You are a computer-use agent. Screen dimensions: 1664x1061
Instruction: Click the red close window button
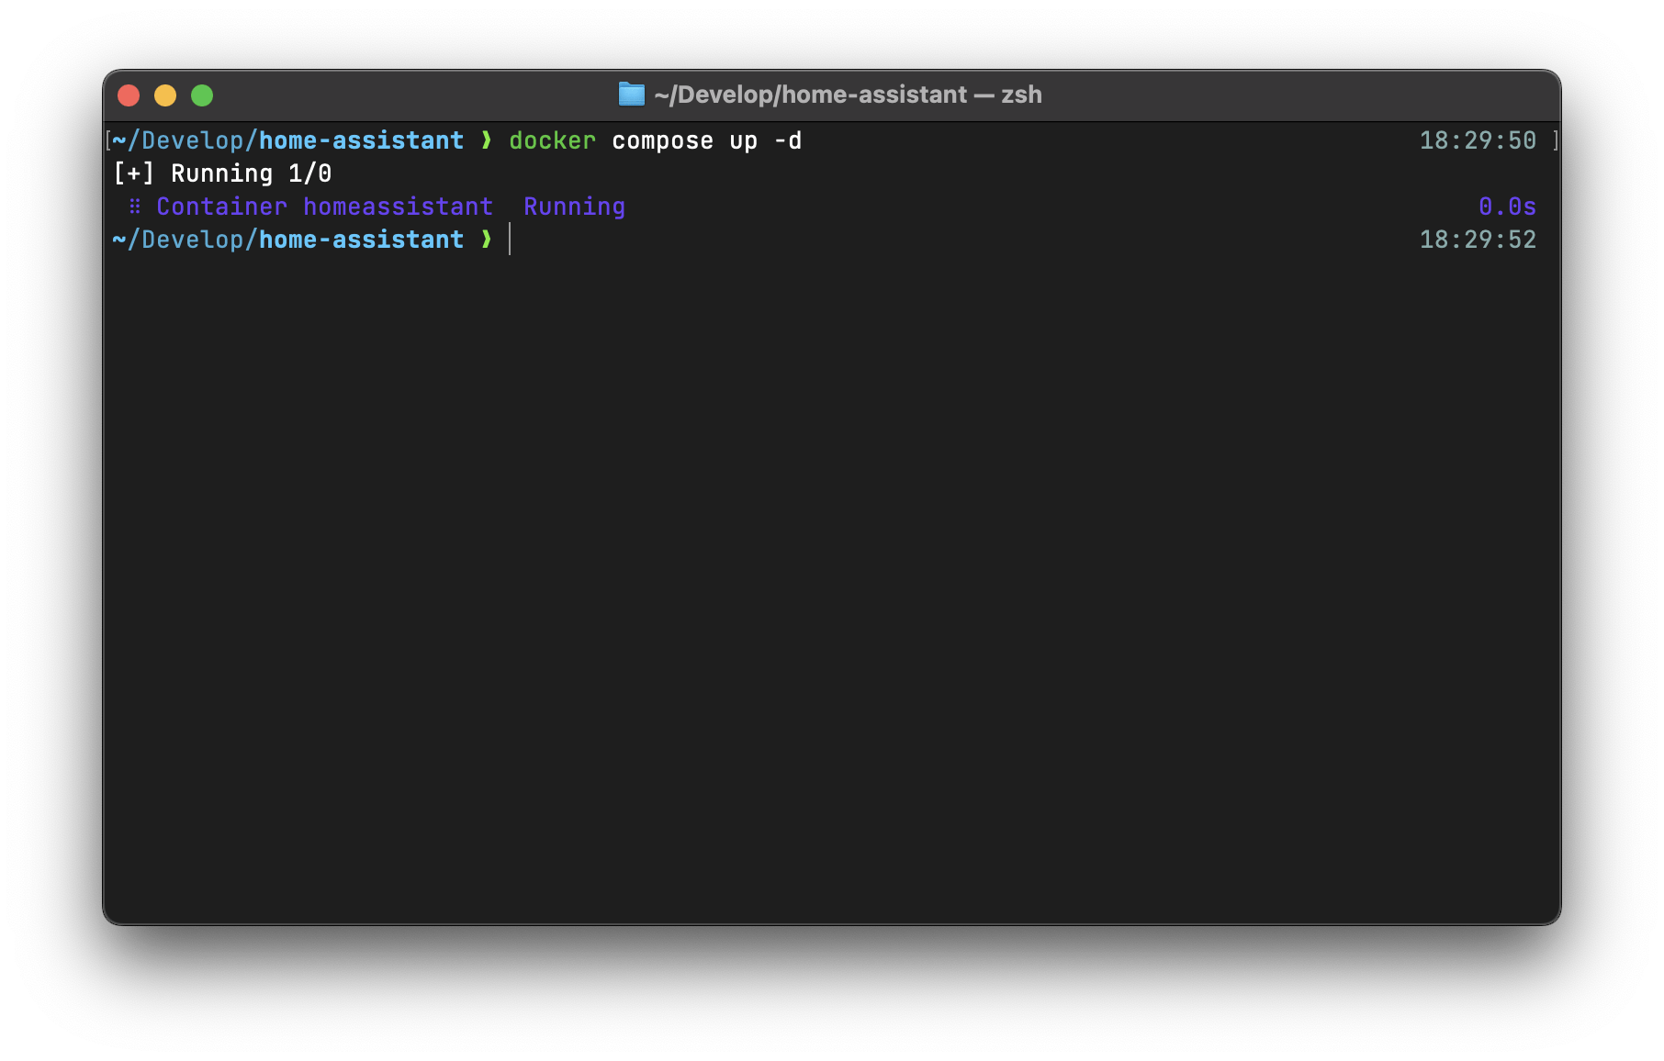click(129, 95)
